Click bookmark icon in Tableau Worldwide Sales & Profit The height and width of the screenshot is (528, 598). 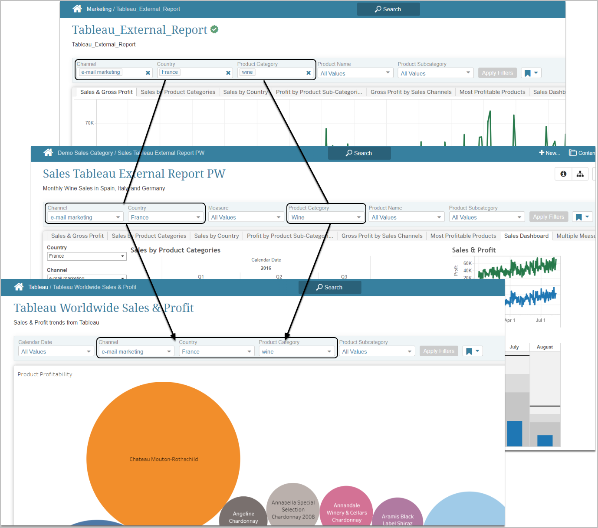(x=469, y=351)
